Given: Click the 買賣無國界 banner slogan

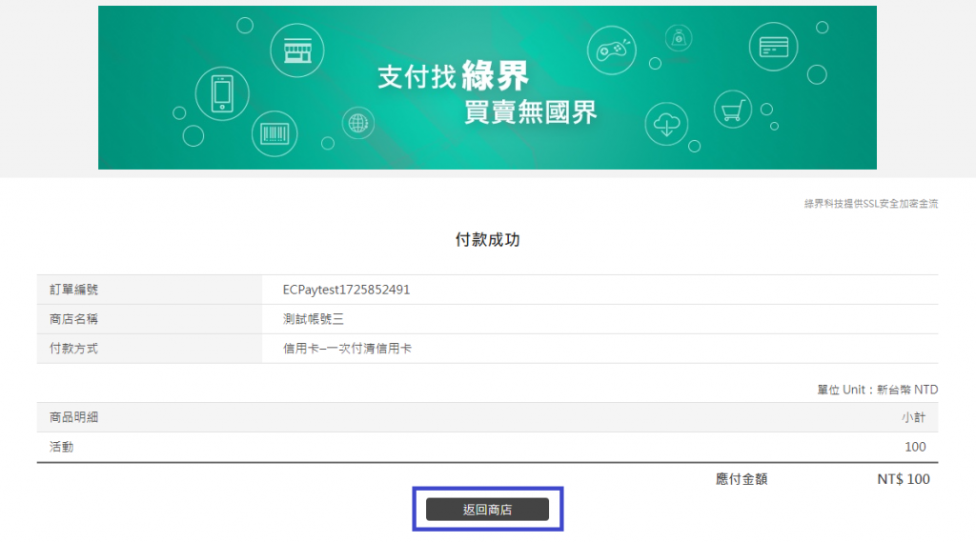Looking at the screenshot, I should coord(530,112).
